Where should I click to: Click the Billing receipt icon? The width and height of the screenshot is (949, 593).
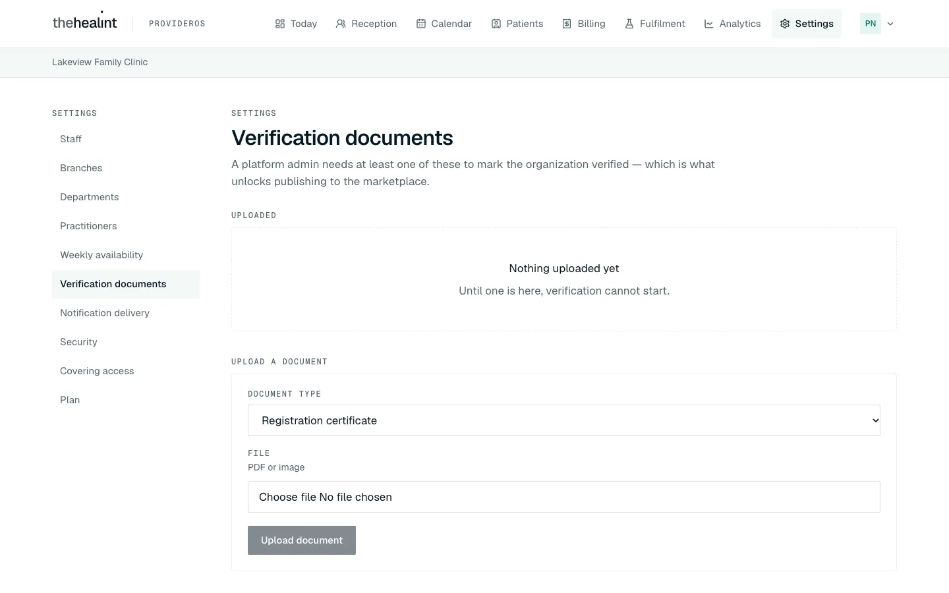567,24
